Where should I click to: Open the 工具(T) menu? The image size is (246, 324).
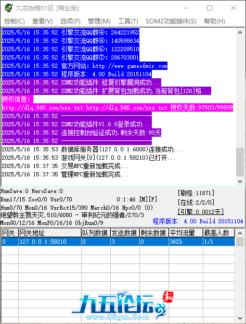click(128, 21)
